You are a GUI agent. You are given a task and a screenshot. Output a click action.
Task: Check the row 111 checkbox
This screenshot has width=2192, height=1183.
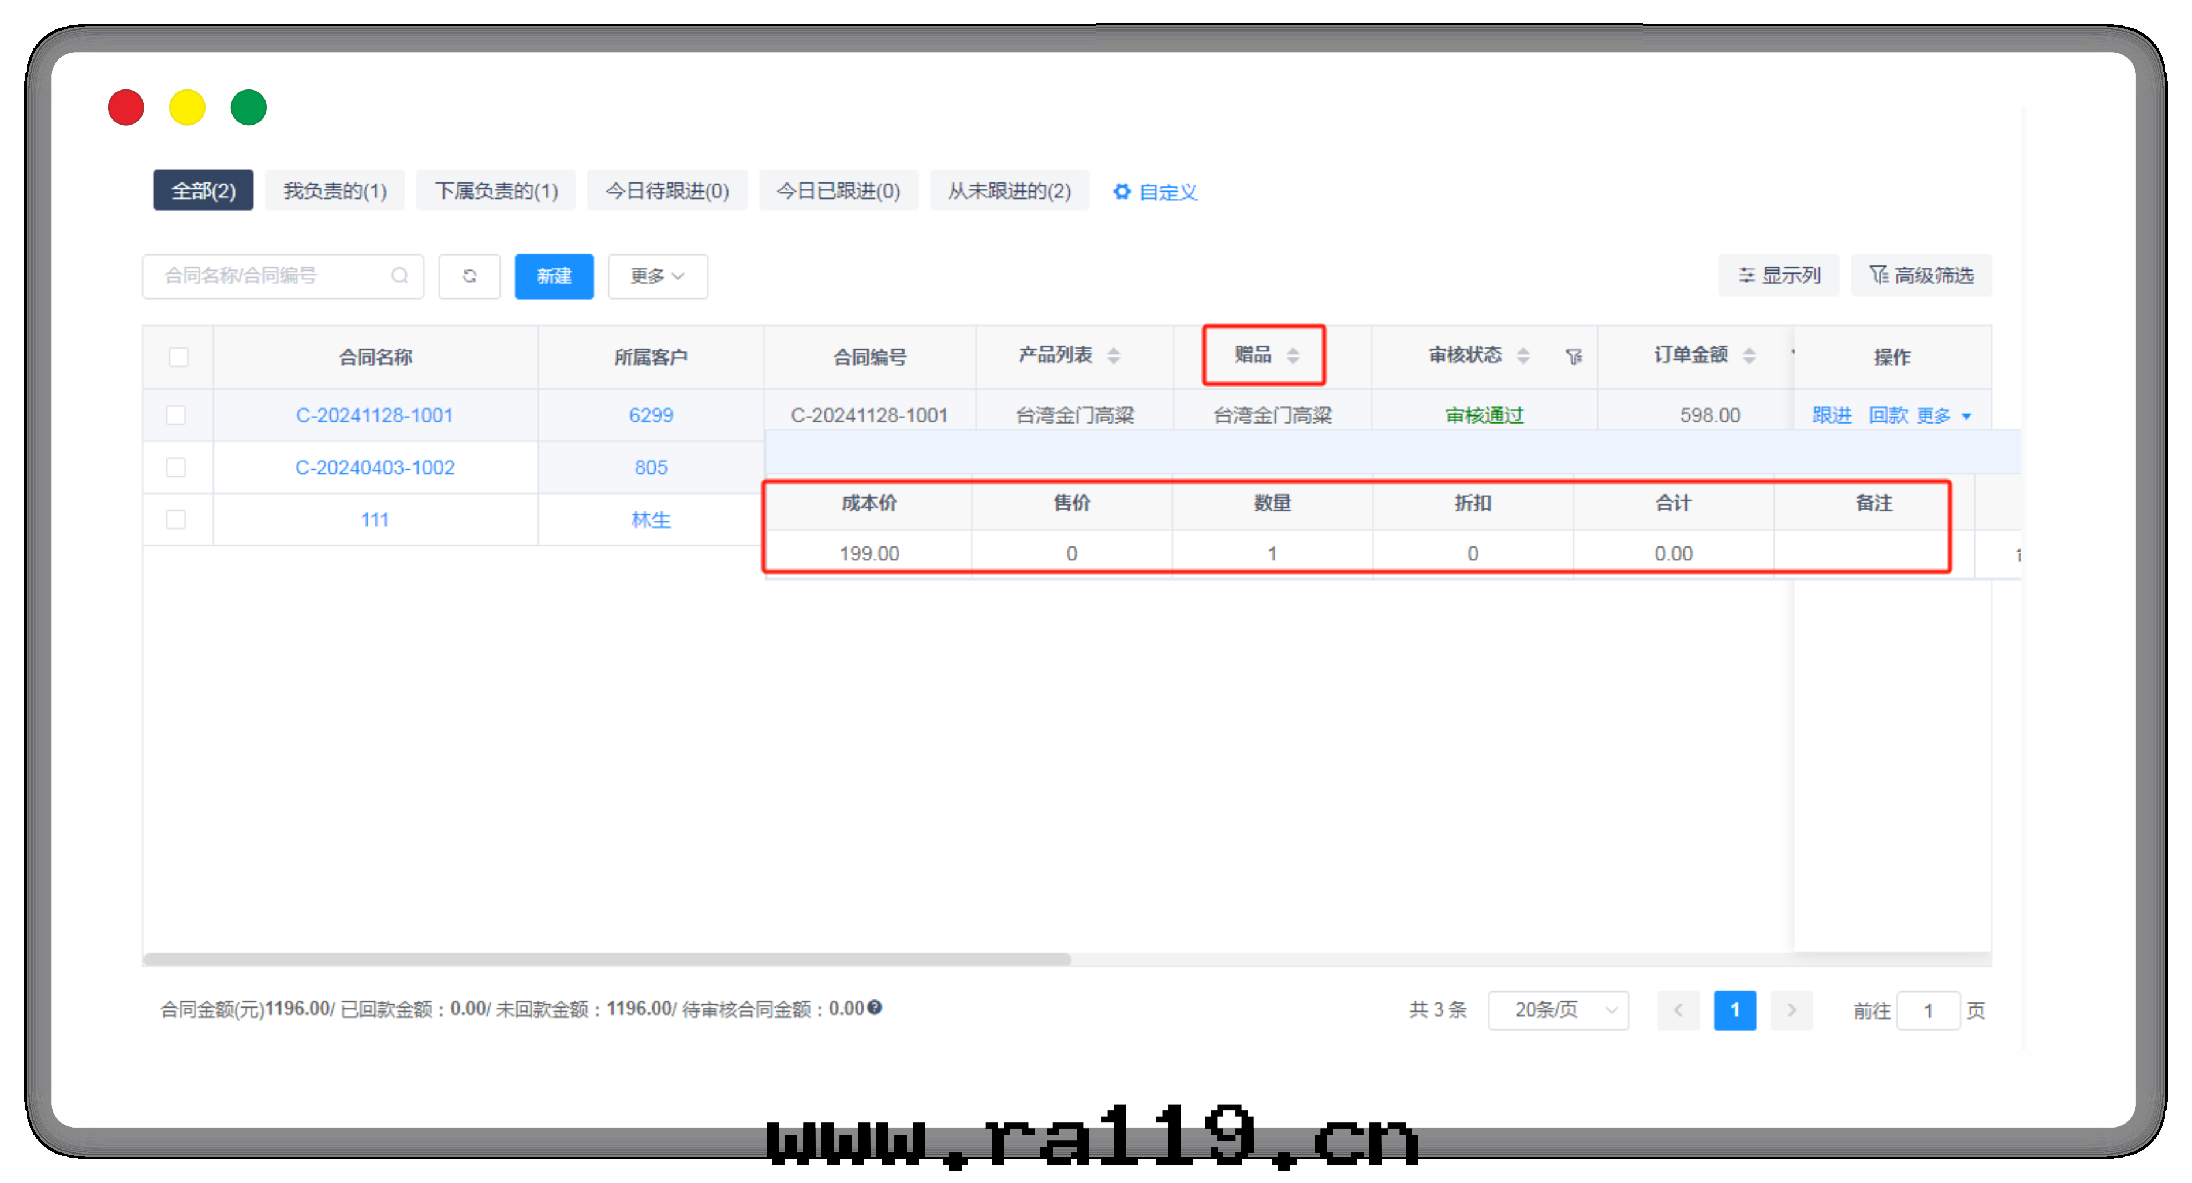(x=176, y=519)
